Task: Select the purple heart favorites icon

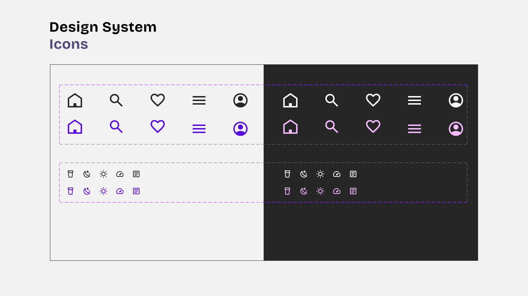Action: 157,127
